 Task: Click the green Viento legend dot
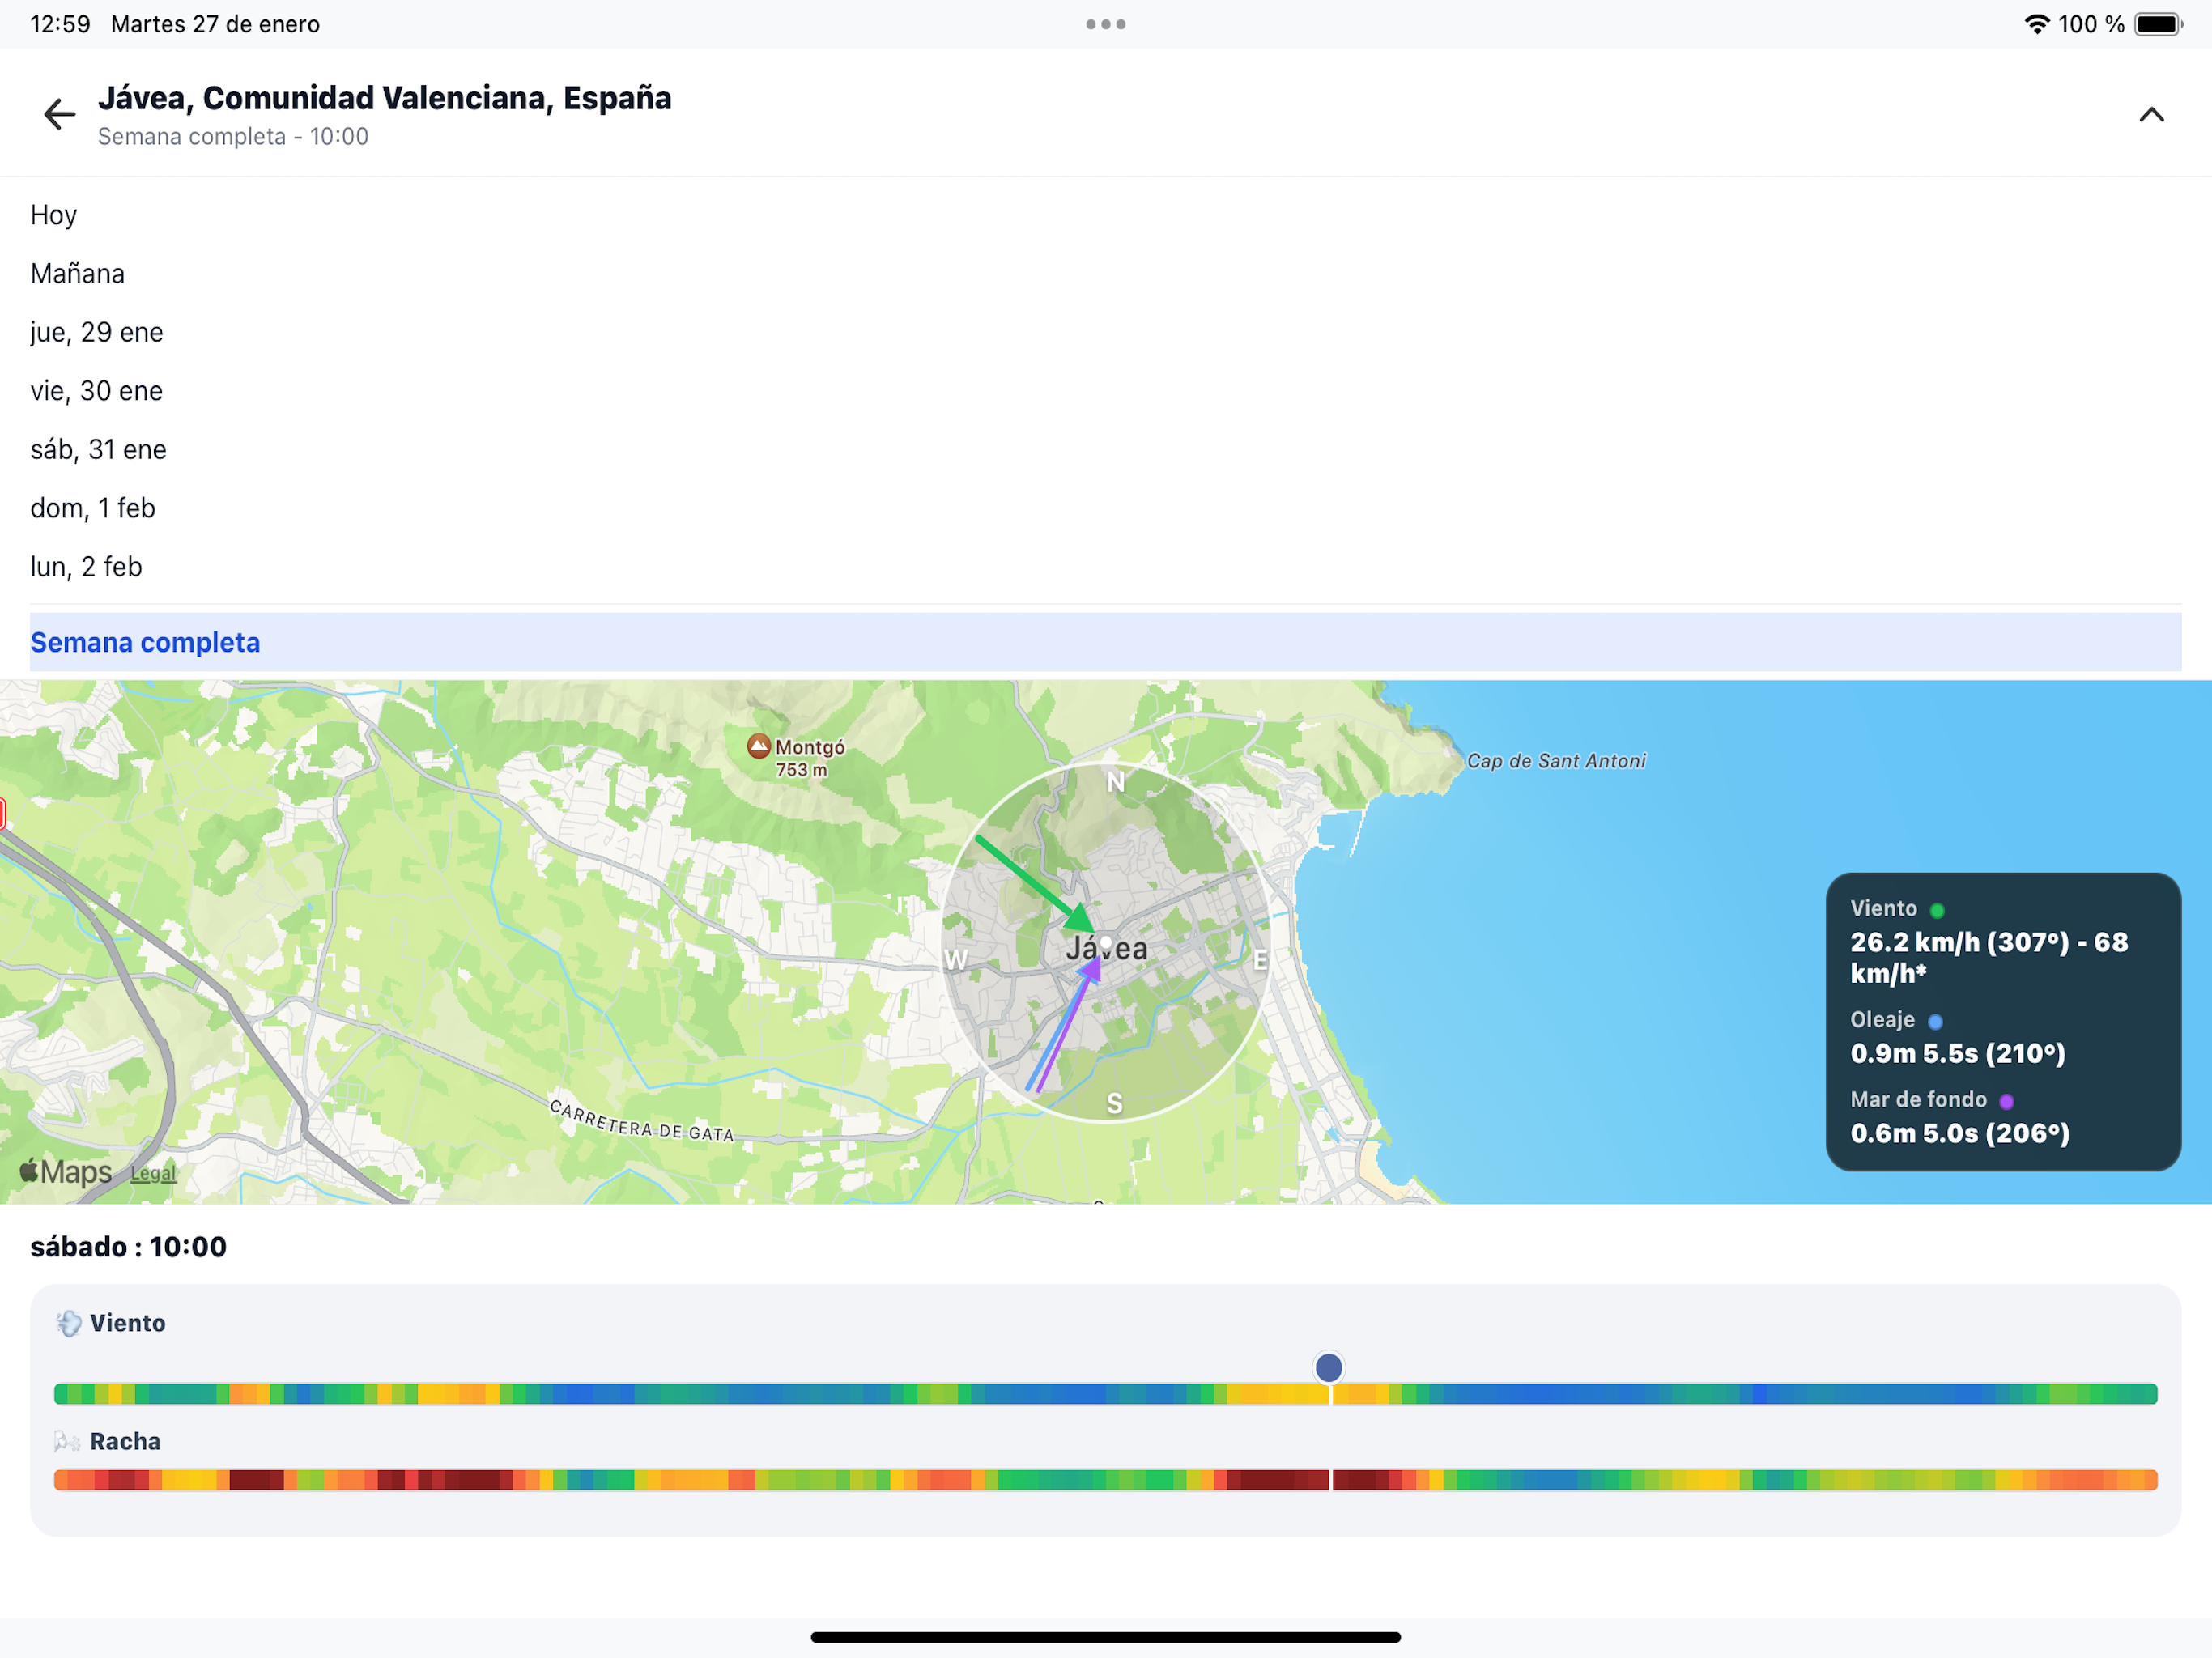coord(1937,910)
